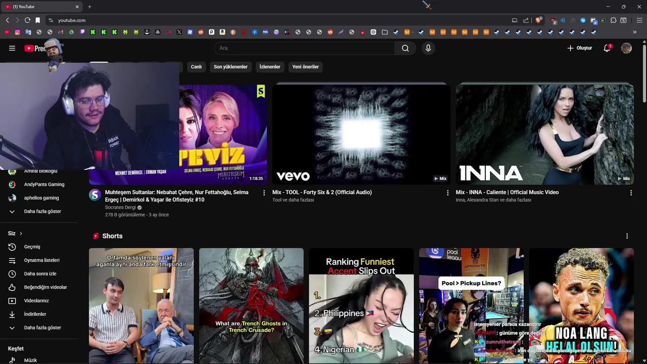Go back with the browser back arrow
The image size is (647, 364).
(x=7, y=20)
